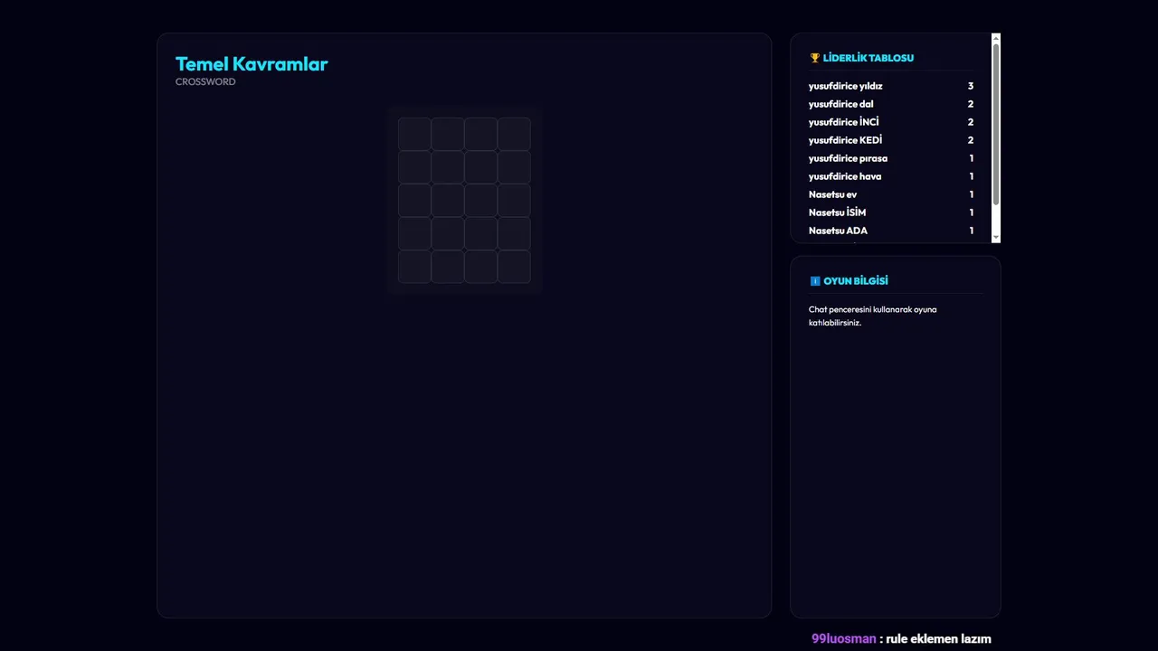Click the 'Chat penceresini kullanarak' info text
The width and height of the screenshot is (1158, 651).
[872, 316]
